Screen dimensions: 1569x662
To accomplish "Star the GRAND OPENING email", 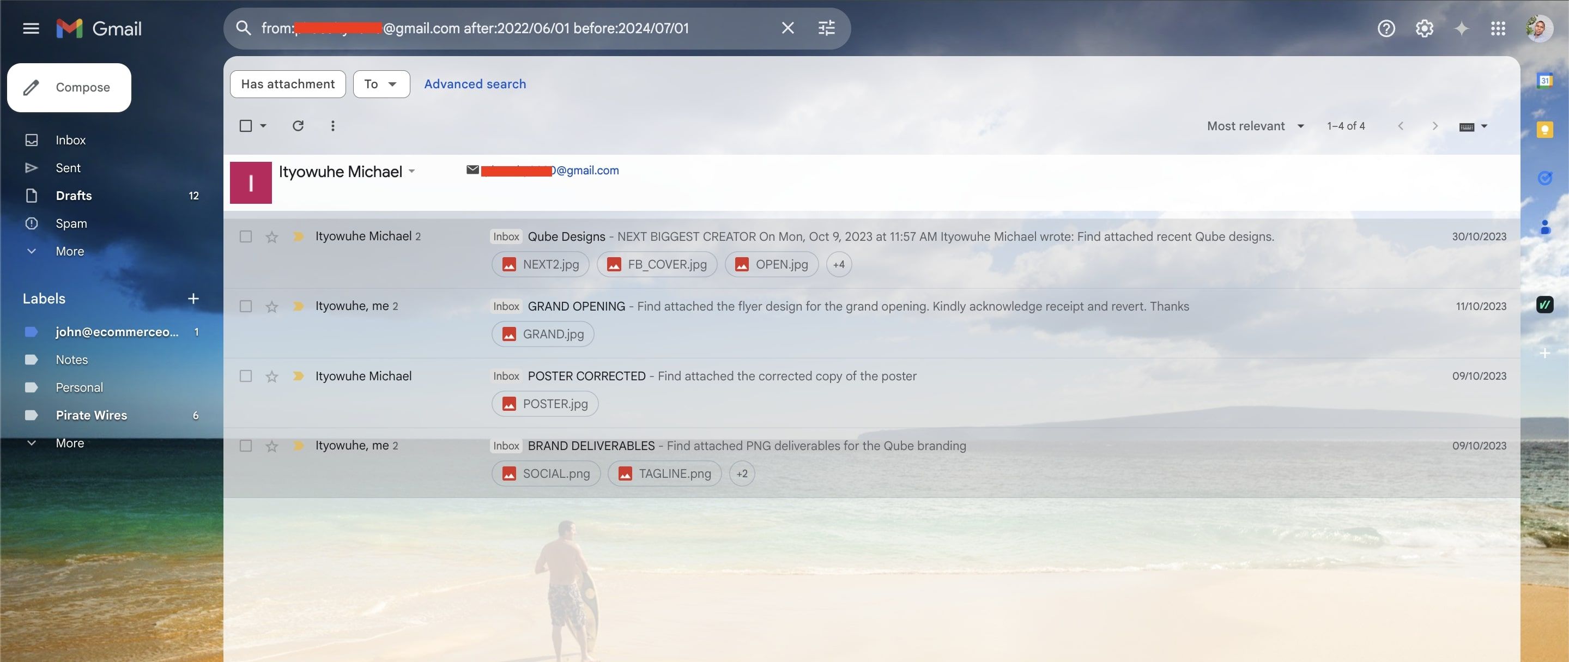I will [x=271, y=306].
